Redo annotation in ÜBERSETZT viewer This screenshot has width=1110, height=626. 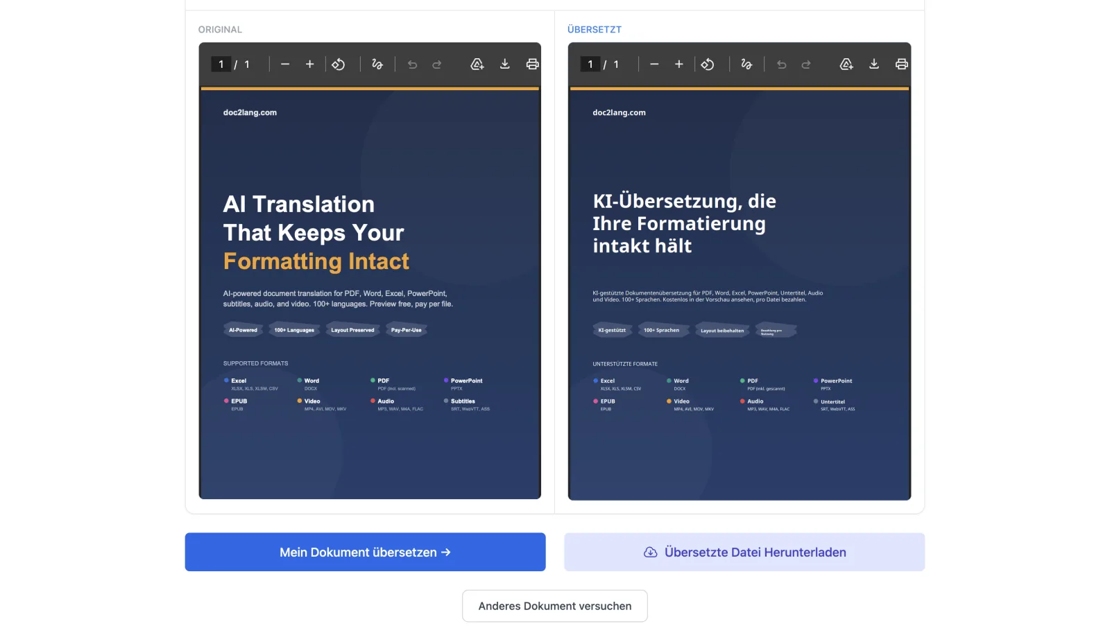click(x=806, y=64)
